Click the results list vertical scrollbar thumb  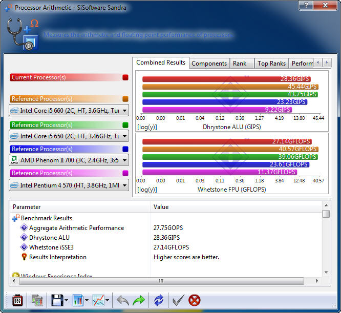pyautogui.click(x=326, y=214)
